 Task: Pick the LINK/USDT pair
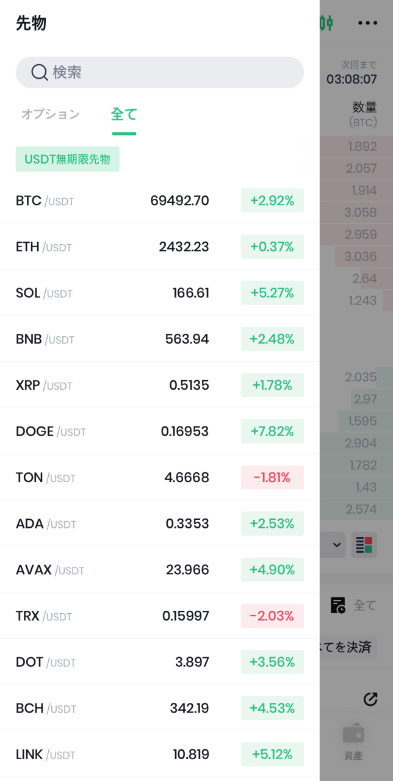point(159,754)
